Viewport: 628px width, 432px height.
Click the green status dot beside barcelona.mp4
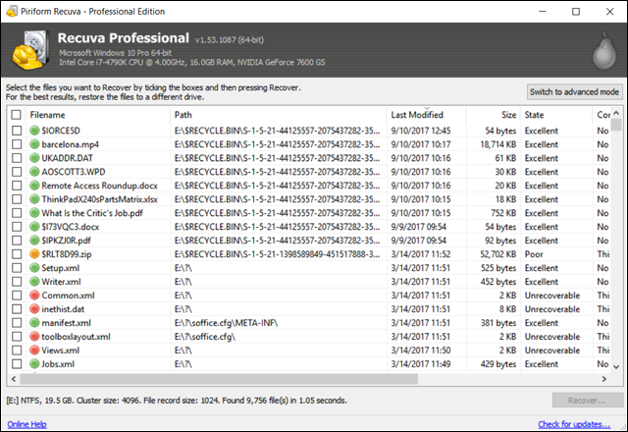coord(34,144)
